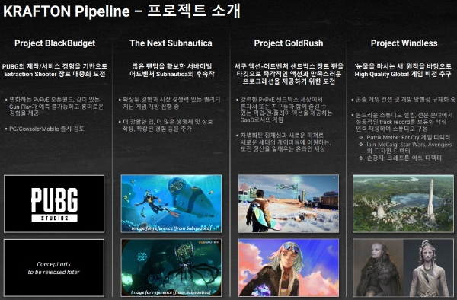The height and width of the screenshot is (300, 457).
Task: Click the '프로그레션을 제공하기 위한 도전' line
Action: tap(289, 81)
